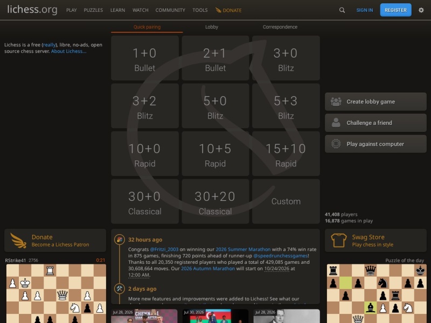Click the 2 days ago timeline heading

[x=142, y=289]
